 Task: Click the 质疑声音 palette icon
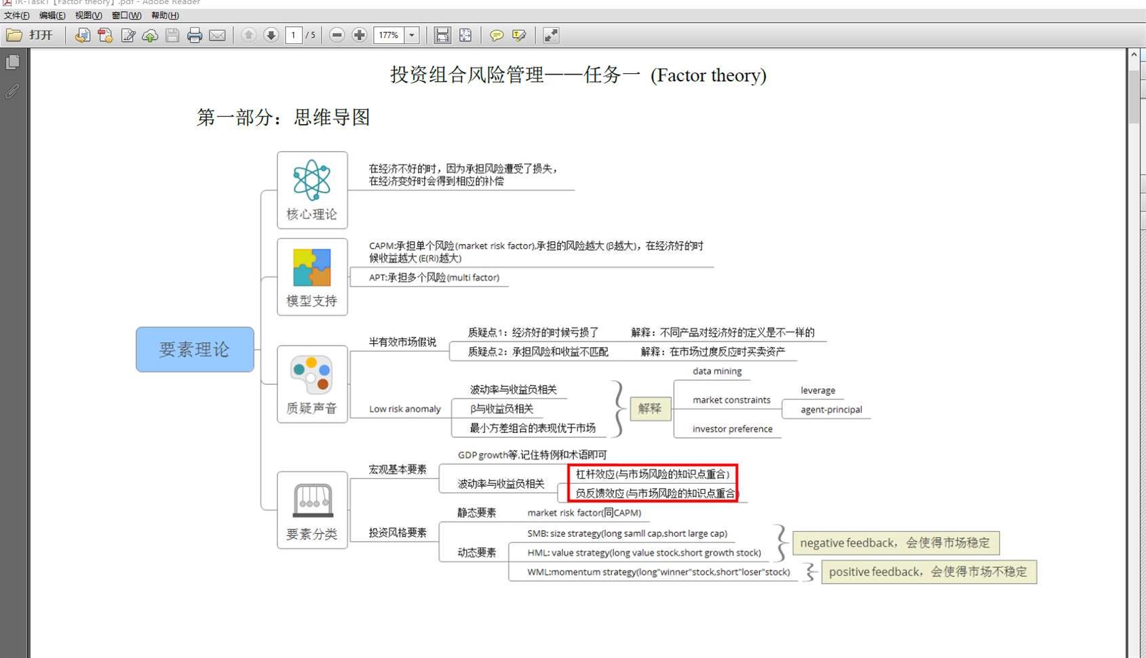(311, 374)
